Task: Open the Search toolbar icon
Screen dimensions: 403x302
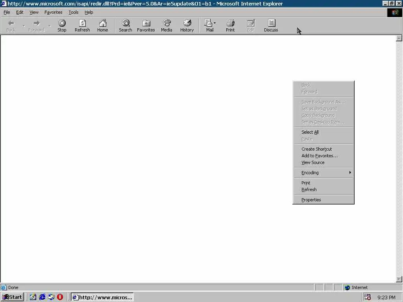Action: [x=126, y=23]
